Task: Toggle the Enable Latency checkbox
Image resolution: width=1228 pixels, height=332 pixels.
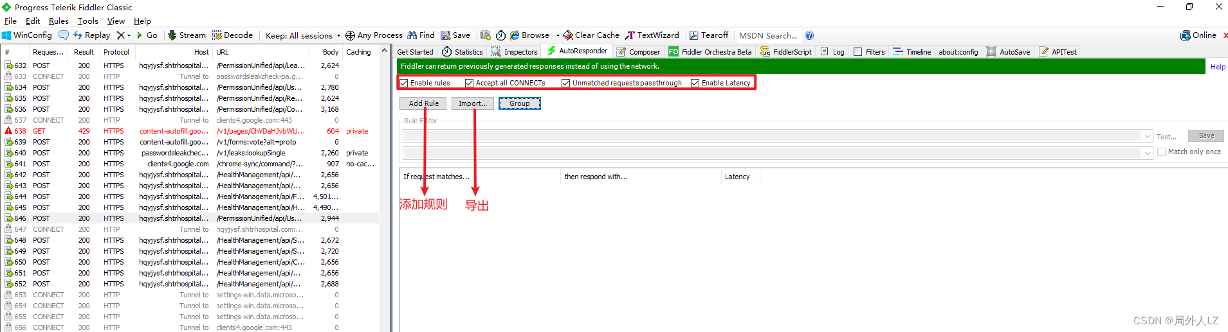Action: (695, 83)
